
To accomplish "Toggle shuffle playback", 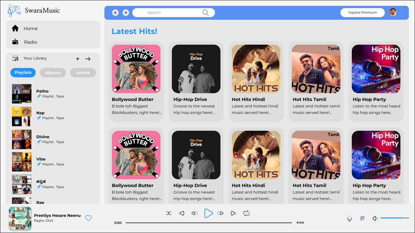I will [x=169, y=213].
